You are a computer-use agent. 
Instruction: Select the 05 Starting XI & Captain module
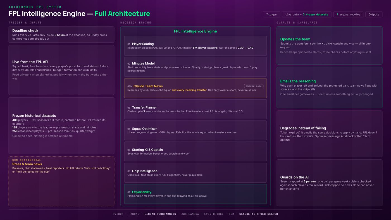195,152
